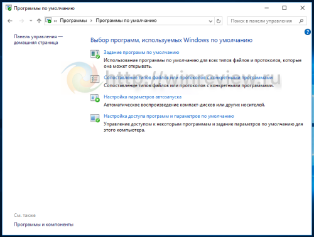
Task: Click the search magnifier icon
Action: point(301,21)
